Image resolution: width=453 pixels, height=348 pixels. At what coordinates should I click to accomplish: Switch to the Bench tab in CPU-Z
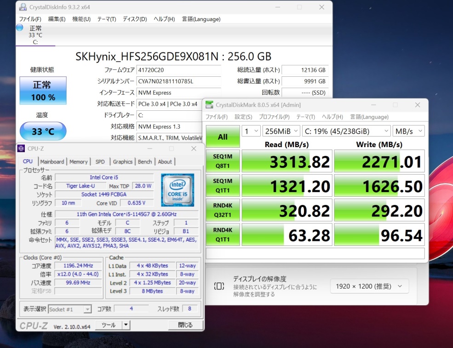tap(145, 162)
